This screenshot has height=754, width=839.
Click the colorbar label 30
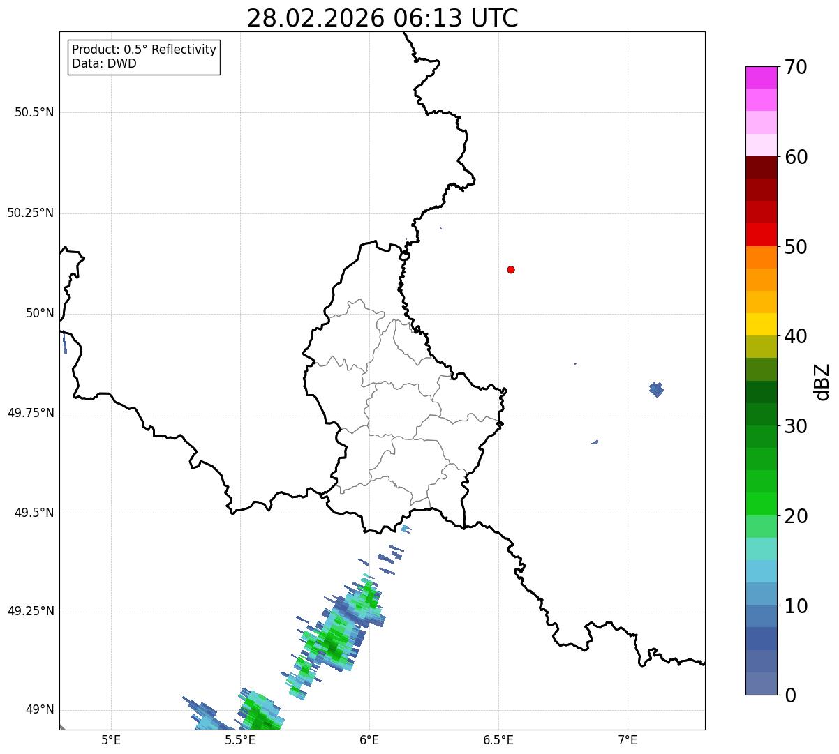pos(796,426)
